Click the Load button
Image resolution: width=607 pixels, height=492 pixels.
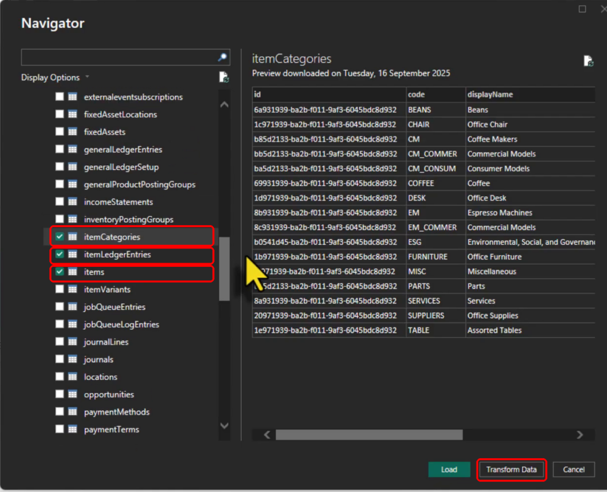click(449, 469)
